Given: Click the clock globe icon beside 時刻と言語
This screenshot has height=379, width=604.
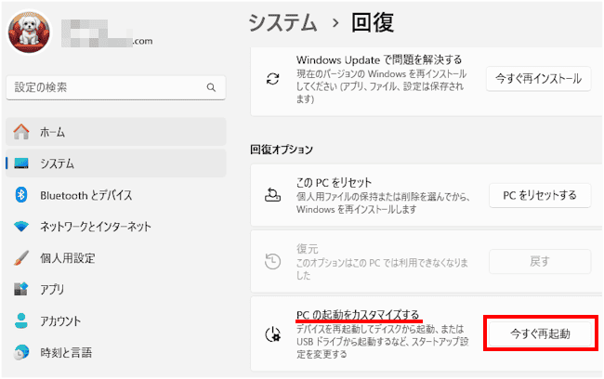Looking at the screenshot, I should point(21,352).
